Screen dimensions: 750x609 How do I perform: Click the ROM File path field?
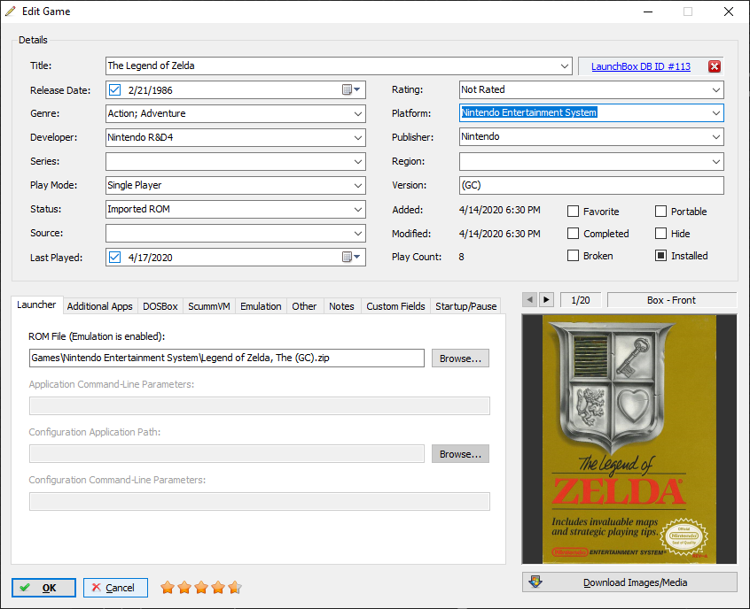click(x=226, y=358)
